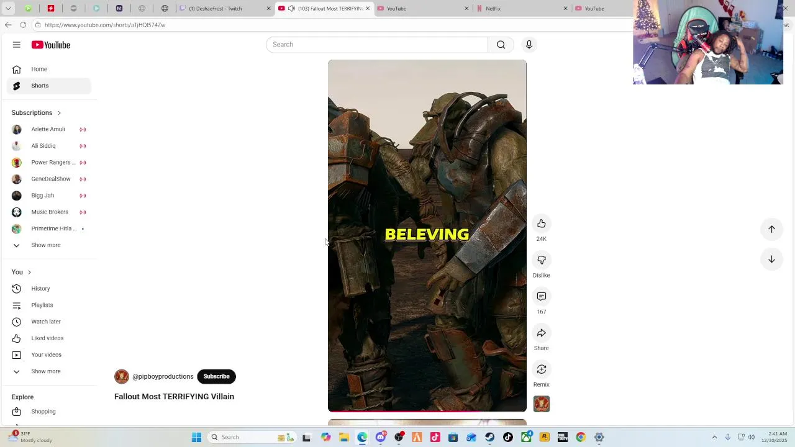Expand the You section chevron
795x447 pixels.
[29, 273]
